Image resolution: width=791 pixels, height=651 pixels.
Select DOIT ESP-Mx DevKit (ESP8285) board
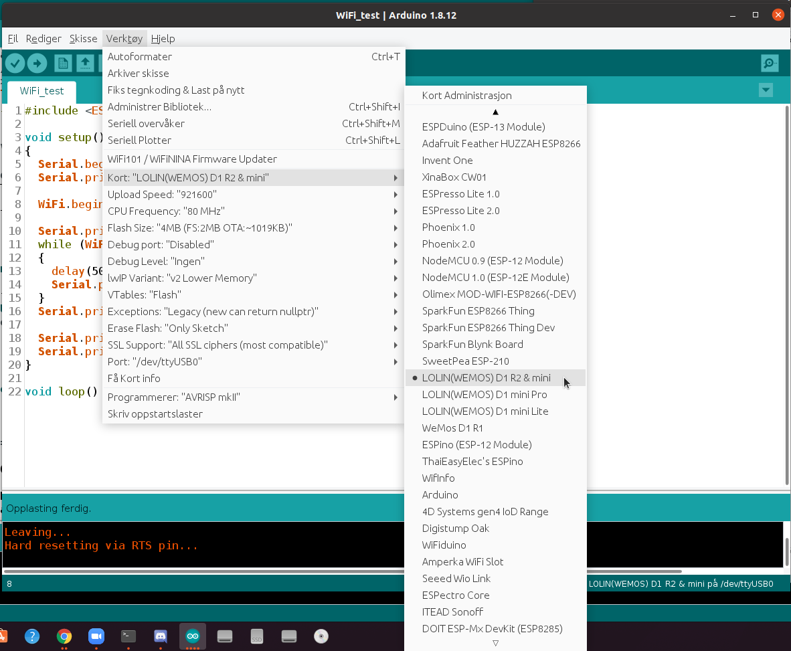coord(495,629)
